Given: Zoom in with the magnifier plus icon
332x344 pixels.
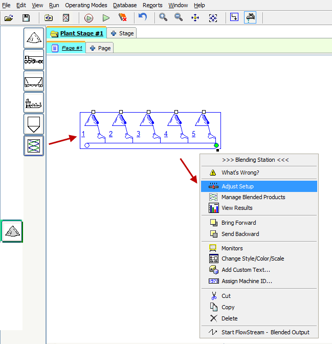Looking at the screenshot, I should (163, 17).
